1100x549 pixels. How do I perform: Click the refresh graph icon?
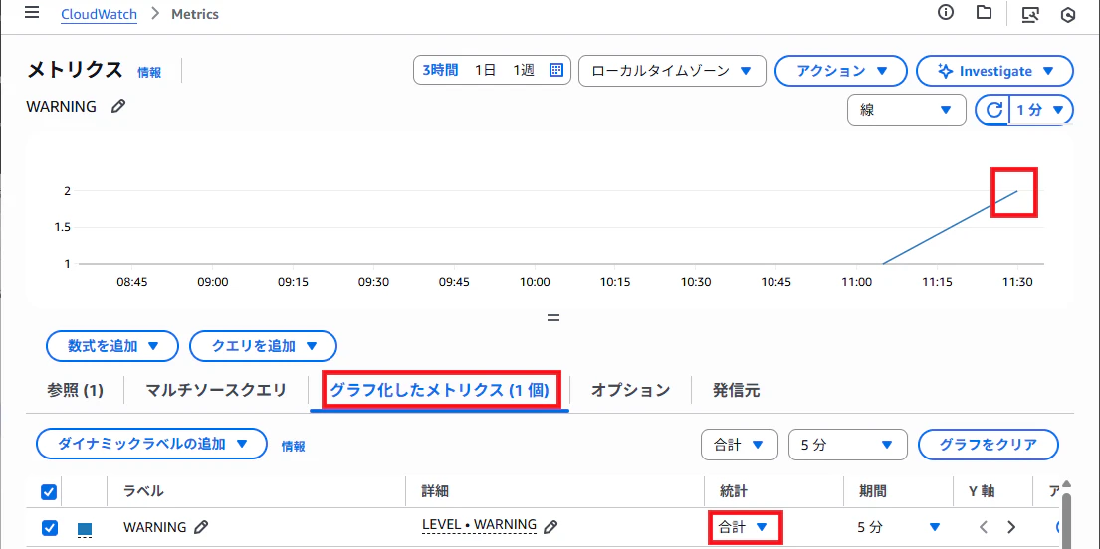[x=994, y=110]
